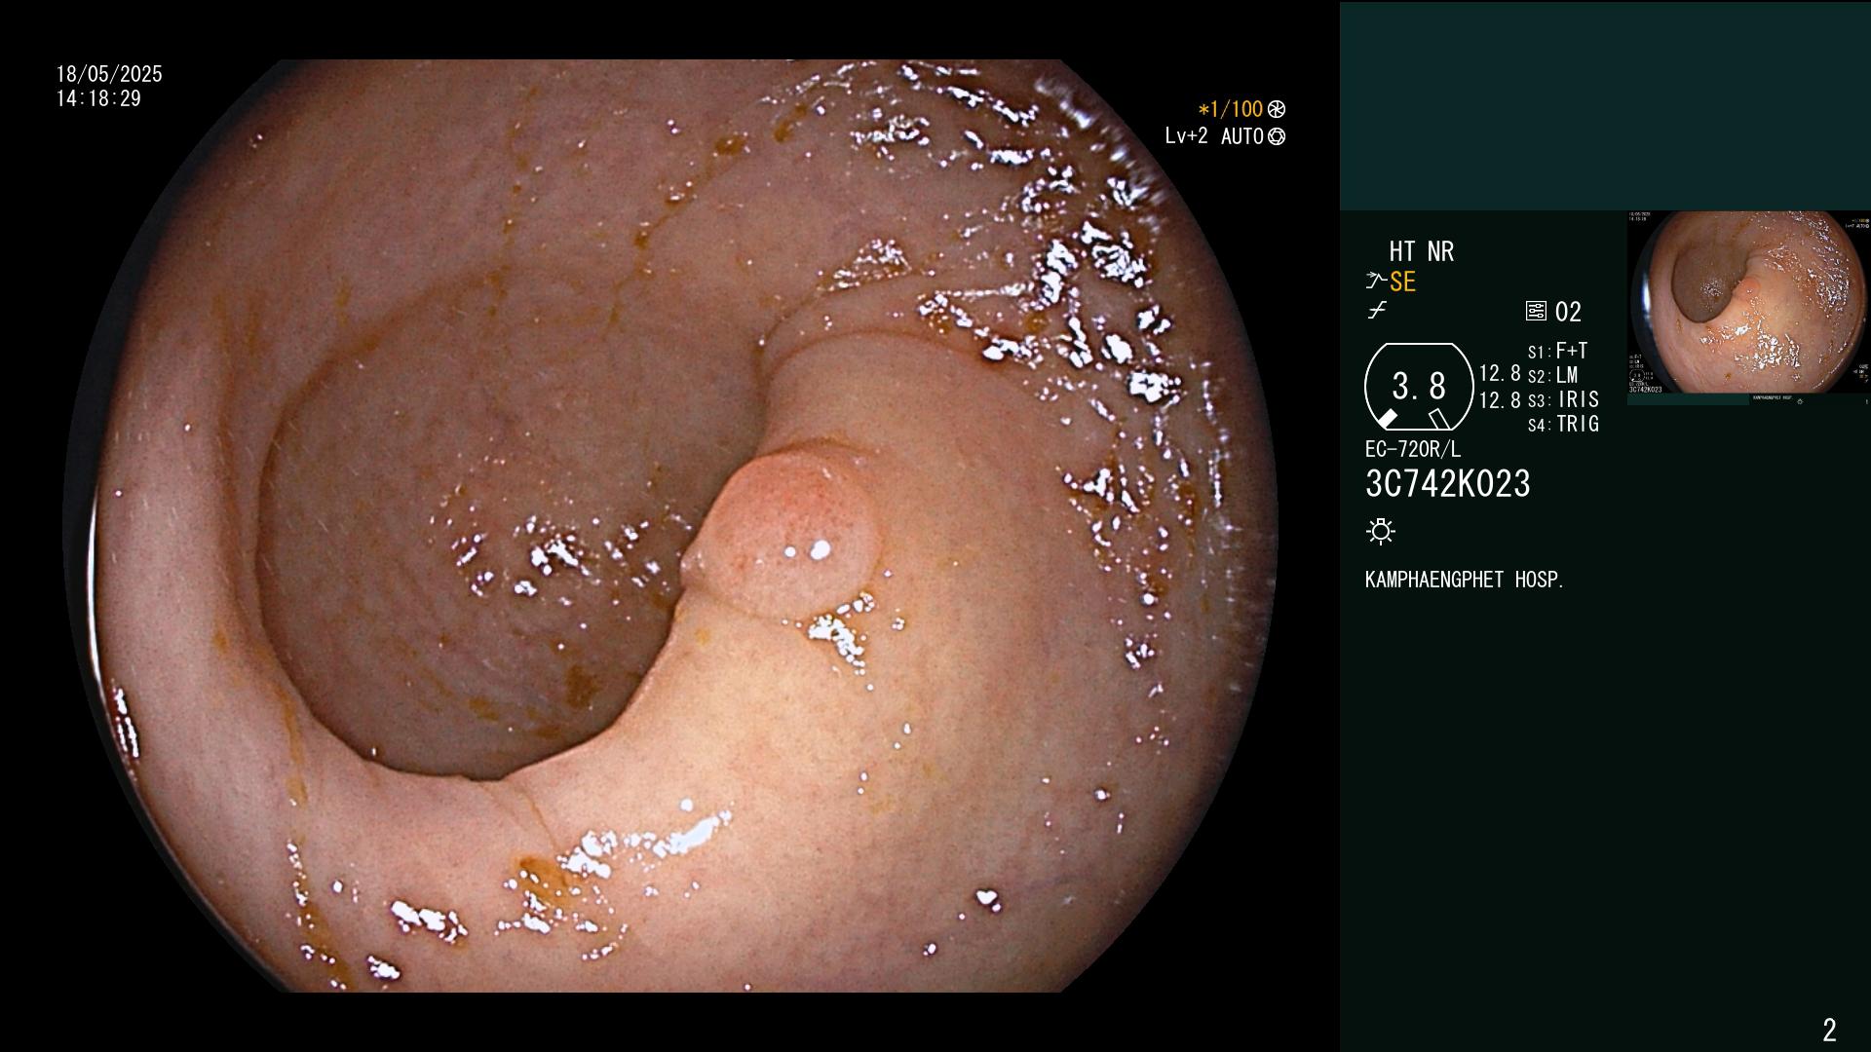Image resolution: width=1871 pixels, height=1052 pixels.
Task: Click the light source lamp icon
Action: pyautogui.click(x=1381, y=532)
